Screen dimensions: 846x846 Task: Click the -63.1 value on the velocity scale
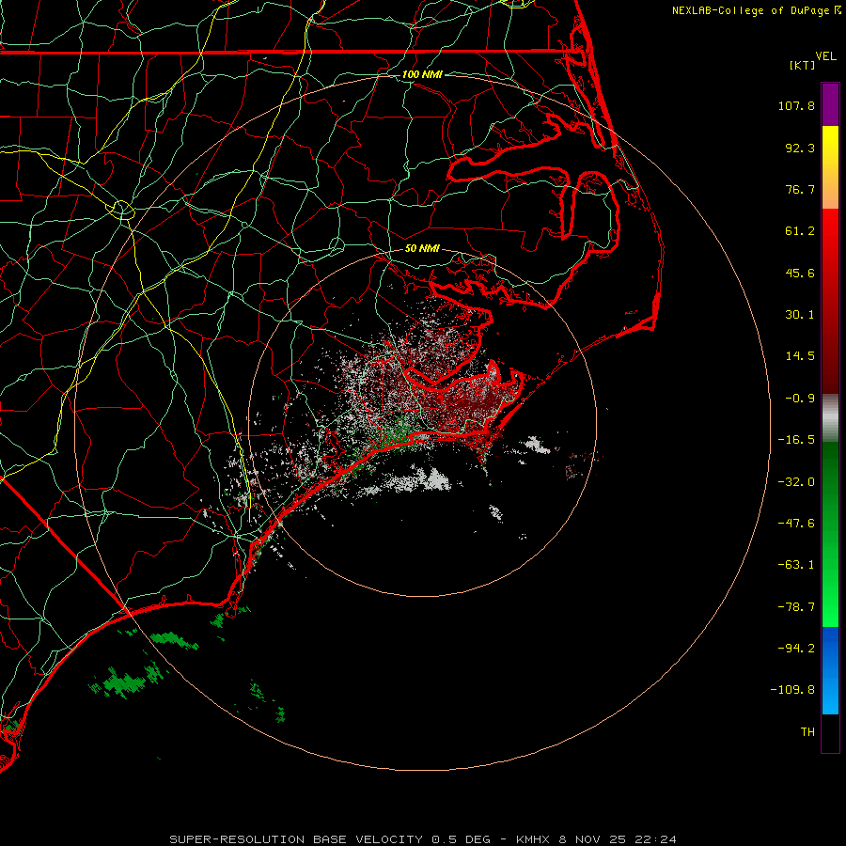coord(796,565)
